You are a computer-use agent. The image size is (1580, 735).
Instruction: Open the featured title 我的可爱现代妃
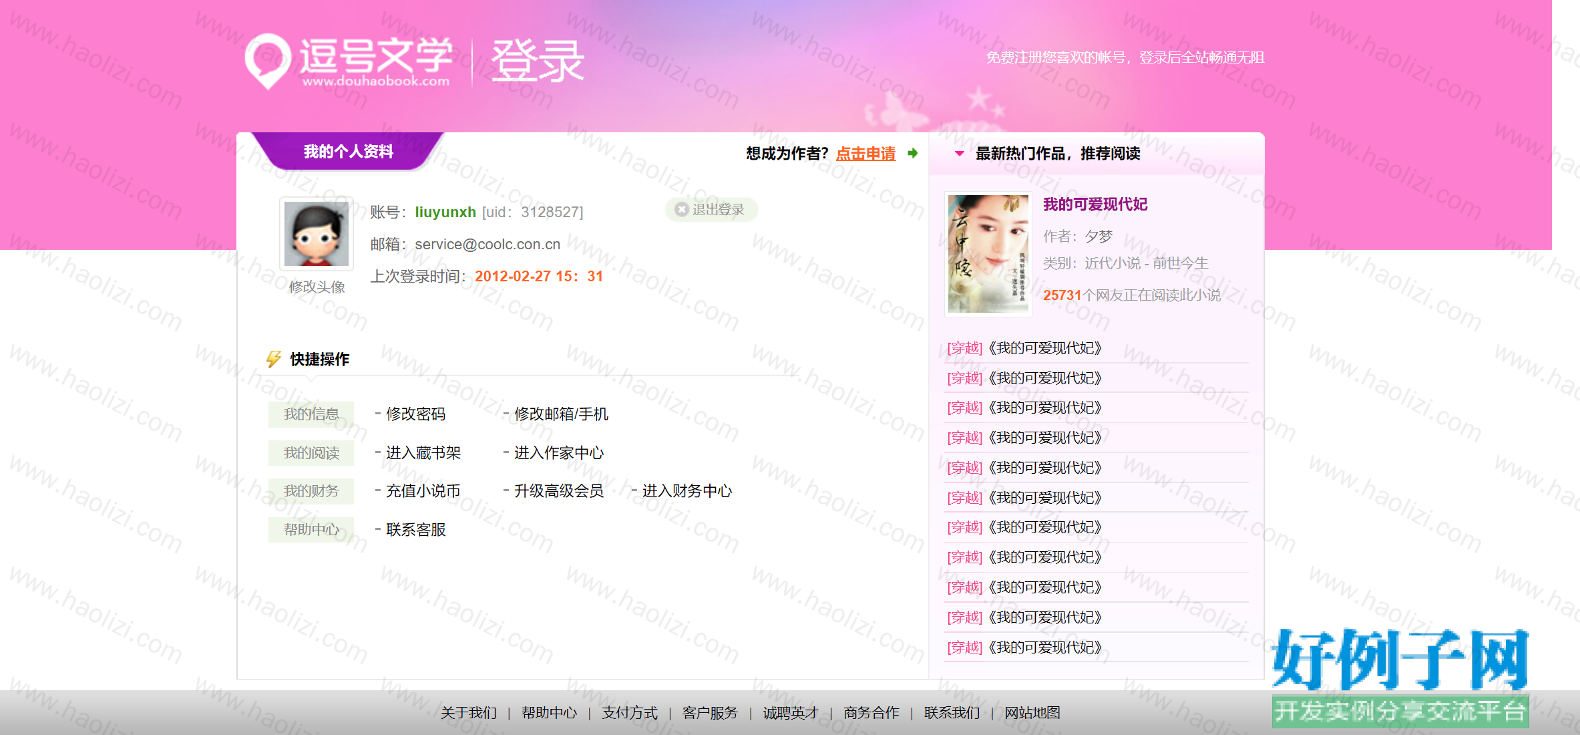point(1095,204)
